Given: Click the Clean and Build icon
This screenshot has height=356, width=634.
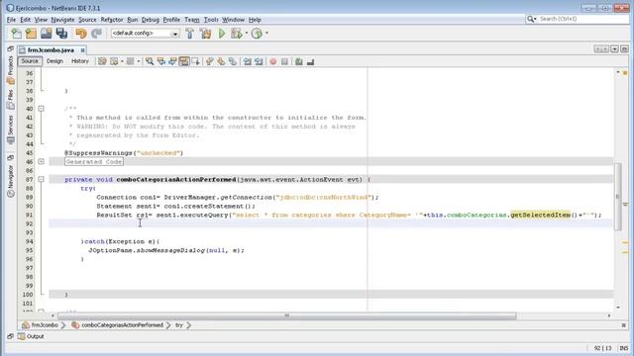Looking at the screenshot, I should (205, 34).
